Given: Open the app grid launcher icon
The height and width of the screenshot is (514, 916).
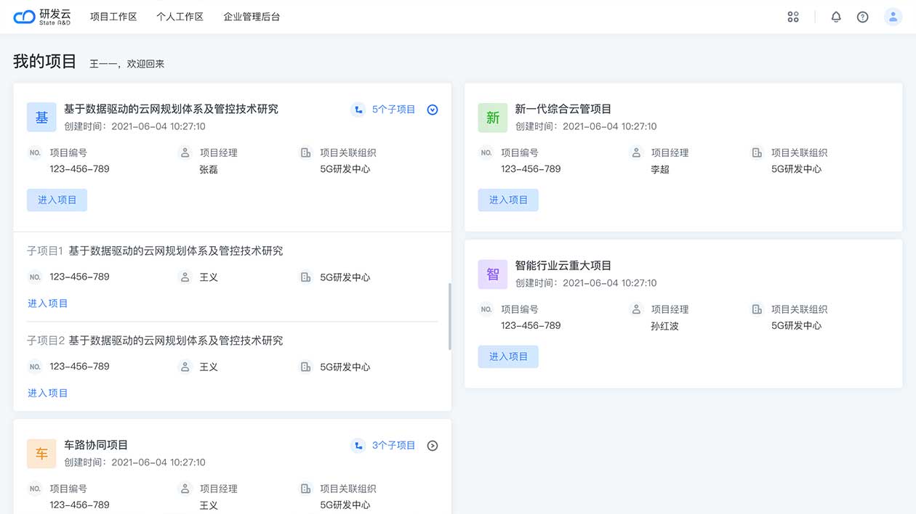Looking at the screenshot, I should (793, 17).
